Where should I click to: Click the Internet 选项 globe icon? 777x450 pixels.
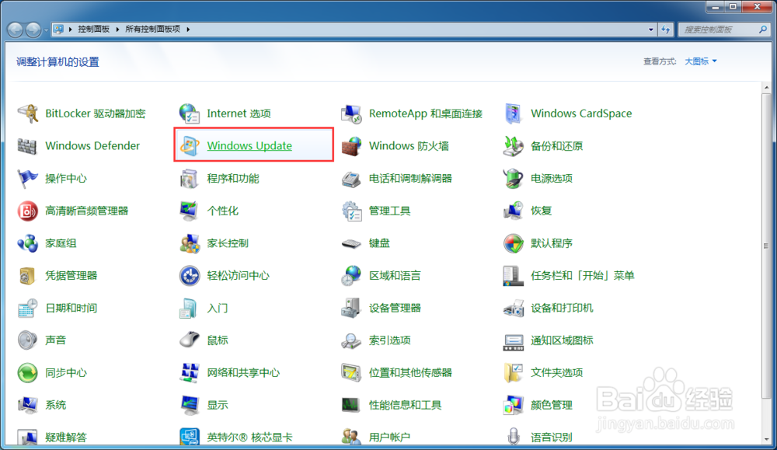pos(190,113)
